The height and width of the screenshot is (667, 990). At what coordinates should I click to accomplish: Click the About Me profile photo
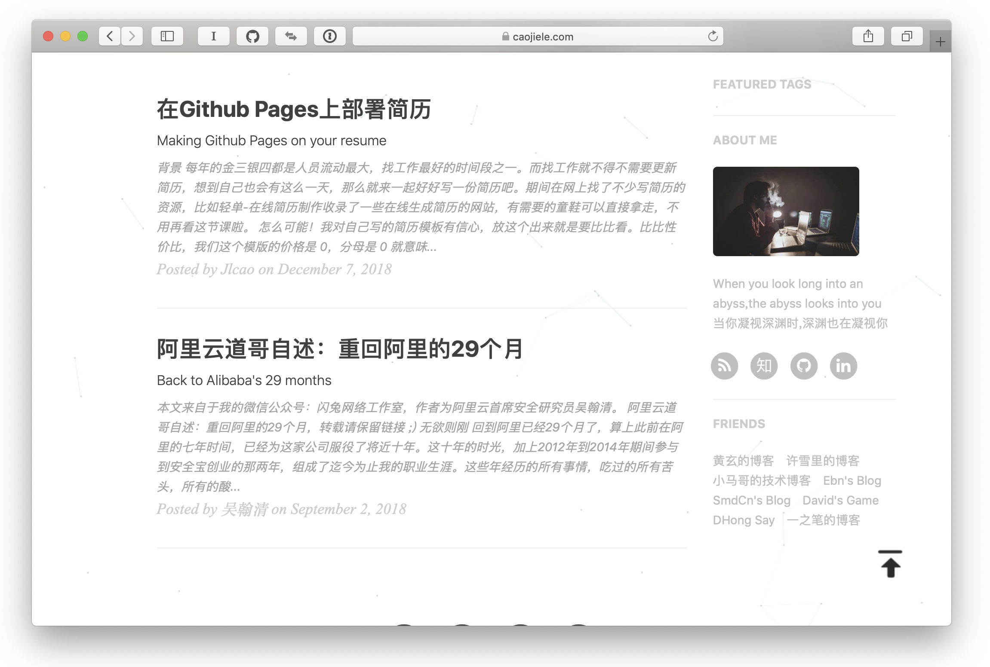786,211
